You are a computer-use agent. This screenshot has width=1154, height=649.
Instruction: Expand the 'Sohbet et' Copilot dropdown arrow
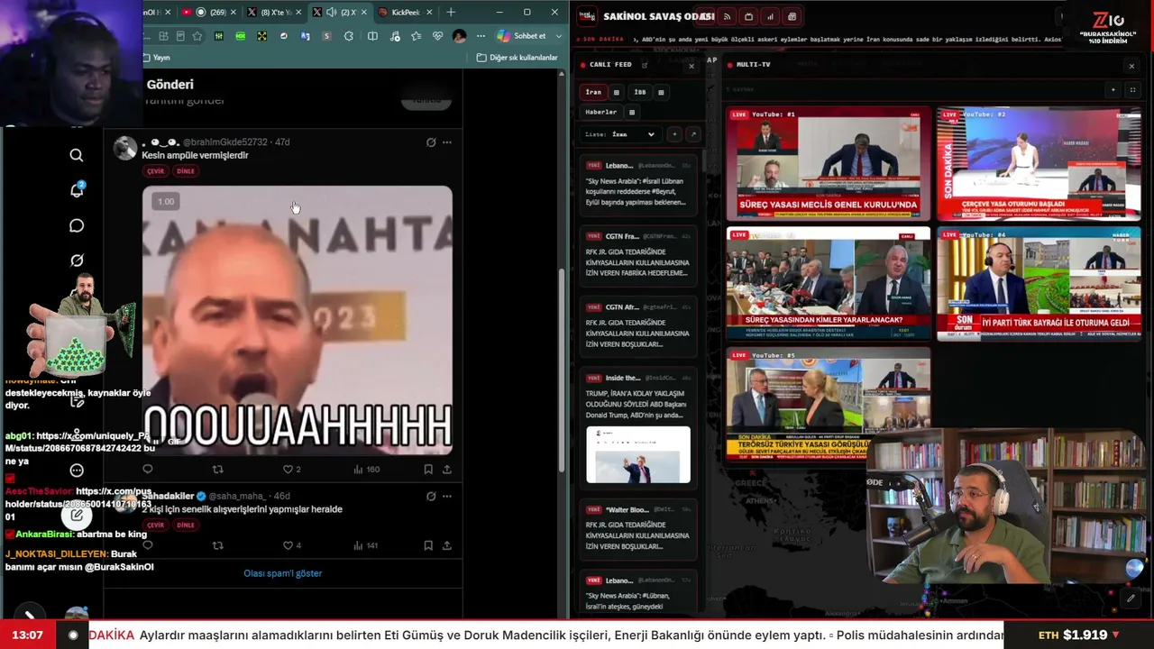coord(559,36)
